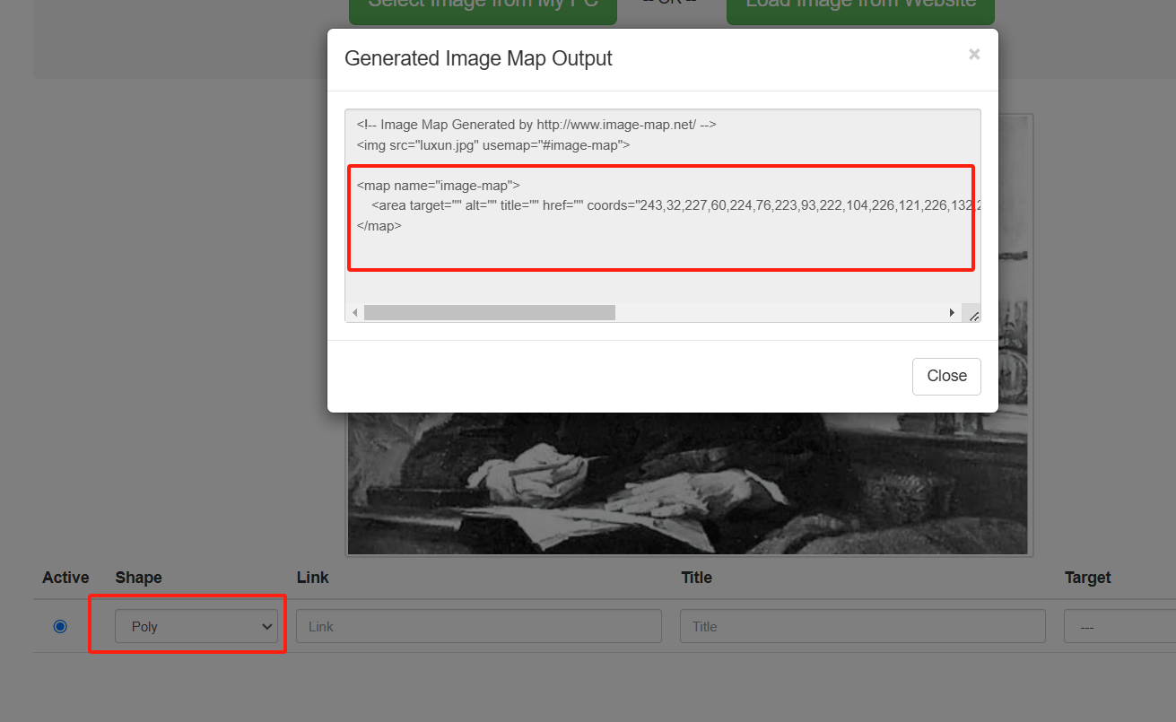Click the uploaded portrait image
The width and height of the screenshot is (1176, 722).
[689, 484]
